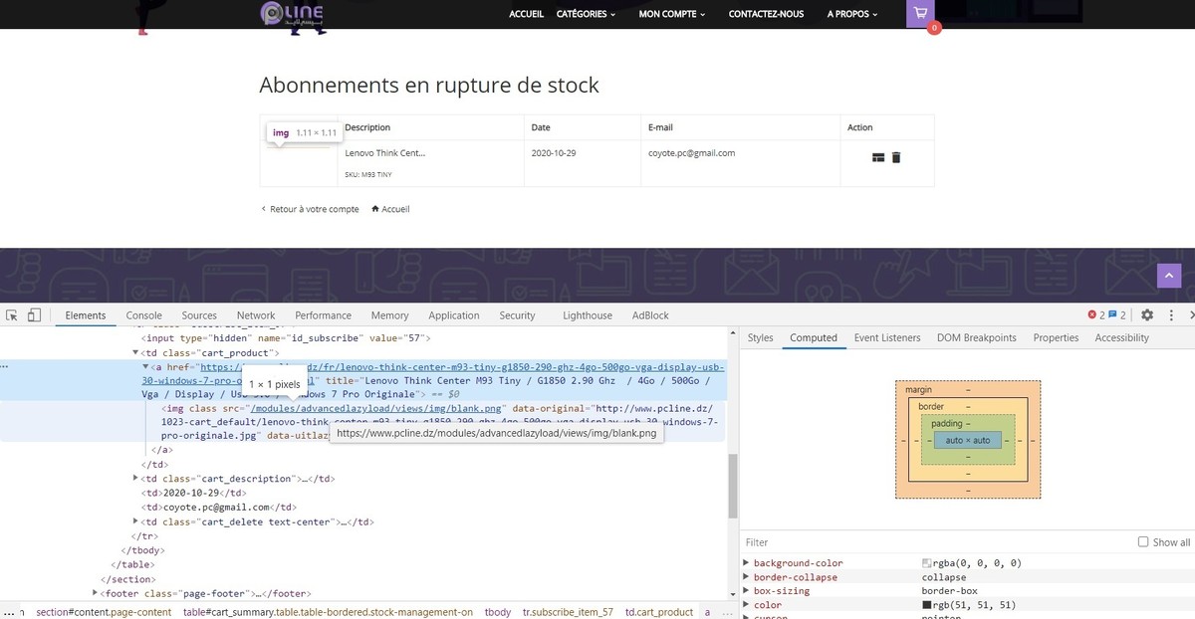Select tr.subscribe_item_57 in the breadcrumb
Screen dimensions: 1195x619
pyautogui.click(x=568, y=612)
